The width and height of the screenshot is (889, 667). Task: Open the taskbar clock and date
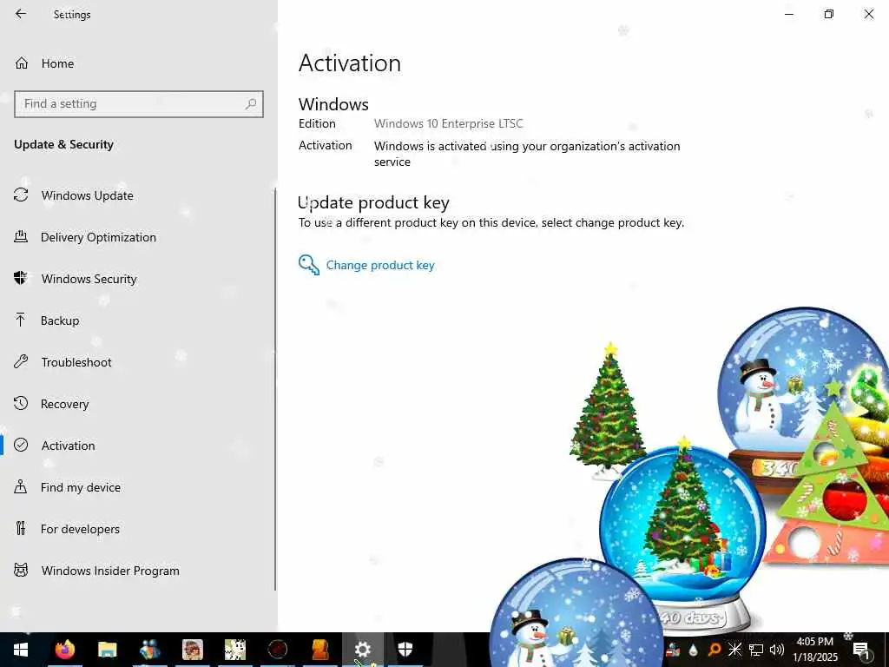tap(814, 650)
